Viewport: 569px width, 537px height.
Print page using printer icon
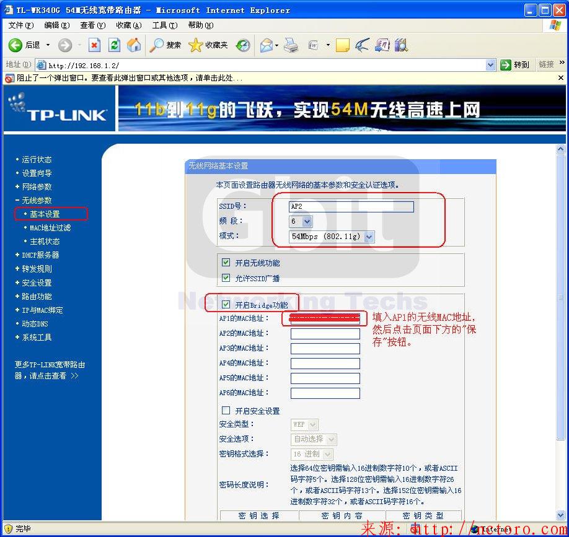click(x=291, y=45)
